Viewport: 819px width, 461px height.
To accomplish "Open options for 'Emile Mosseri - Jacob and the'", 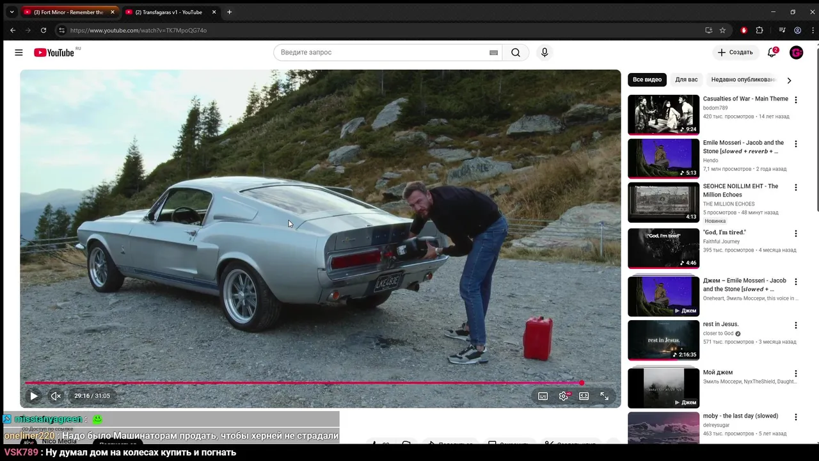I will (796, 144).
